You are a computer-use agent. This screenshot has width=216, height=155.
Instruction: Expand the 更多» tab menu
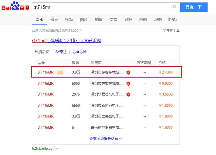172,20
